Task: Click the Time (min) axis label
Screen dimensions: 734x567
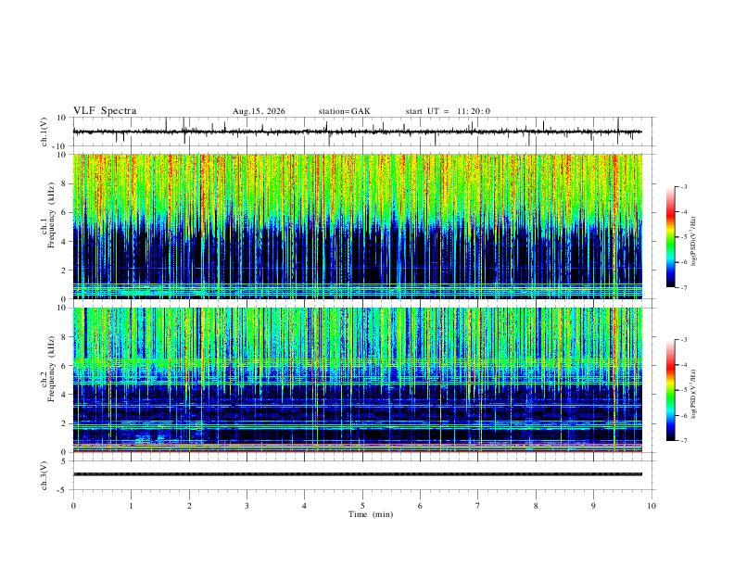Action: coord(371,514)
